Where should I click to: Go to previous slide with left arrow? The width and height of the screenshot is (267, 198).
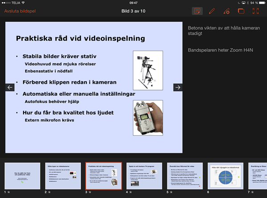click(10, 88)
